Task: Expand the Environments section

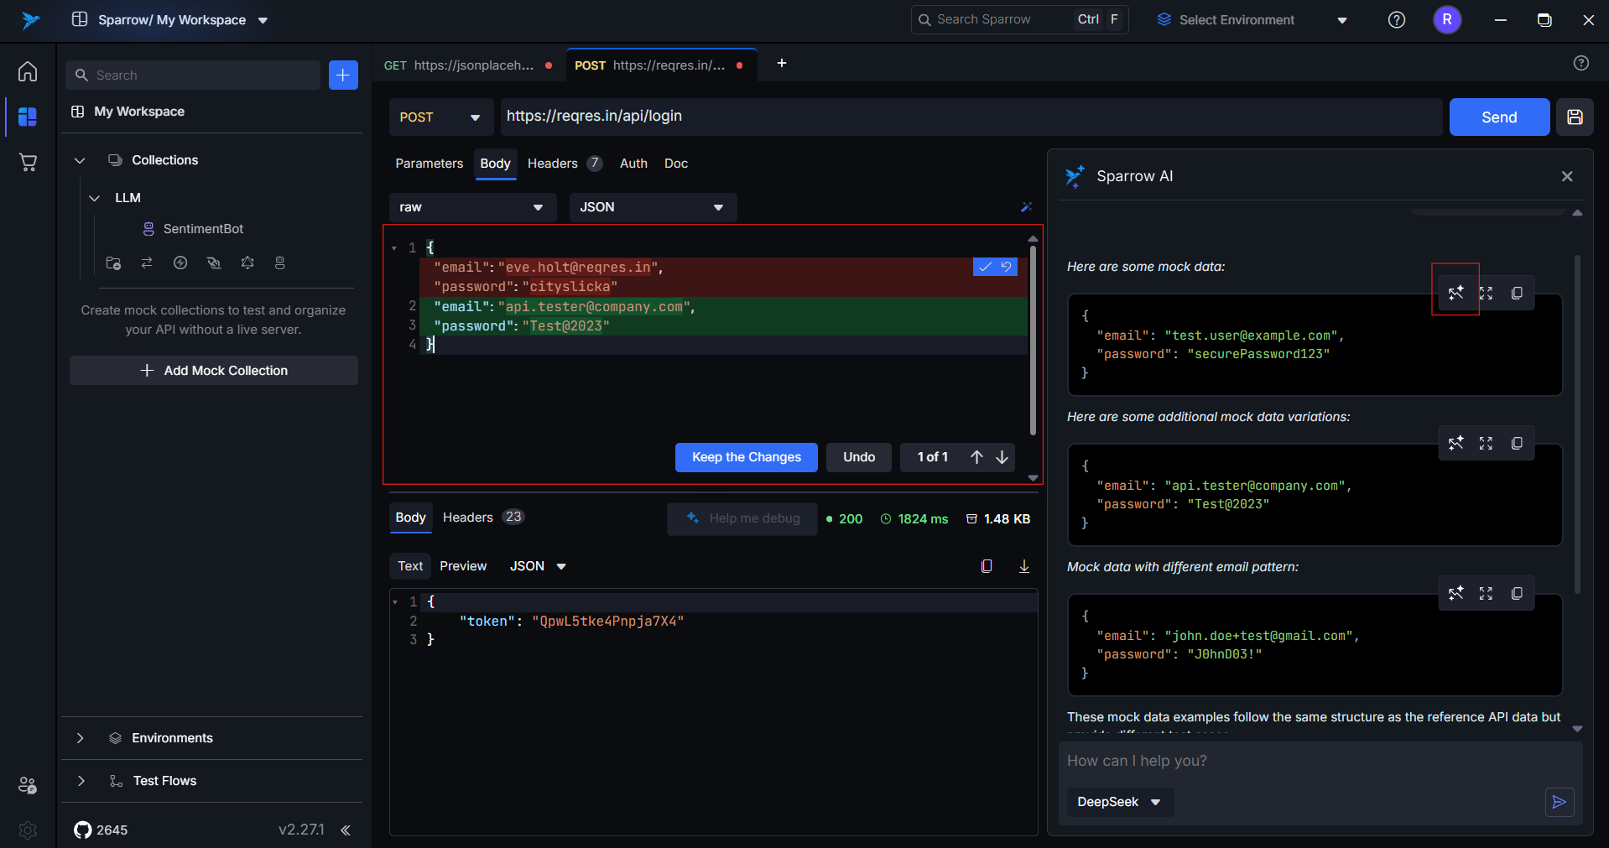Action: coord(80,738)
